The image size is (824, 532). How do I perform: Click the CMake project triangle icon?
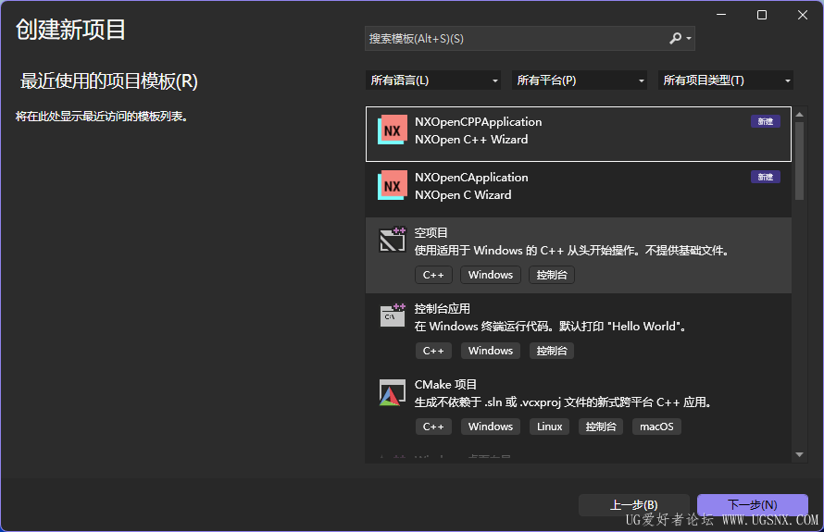click(x=392, y=392)
